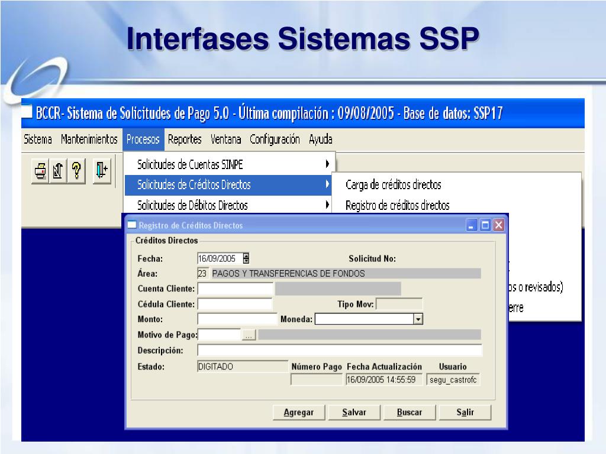
Task: Click the Estado field showing DIGITADO
Action: coord(242,367)
